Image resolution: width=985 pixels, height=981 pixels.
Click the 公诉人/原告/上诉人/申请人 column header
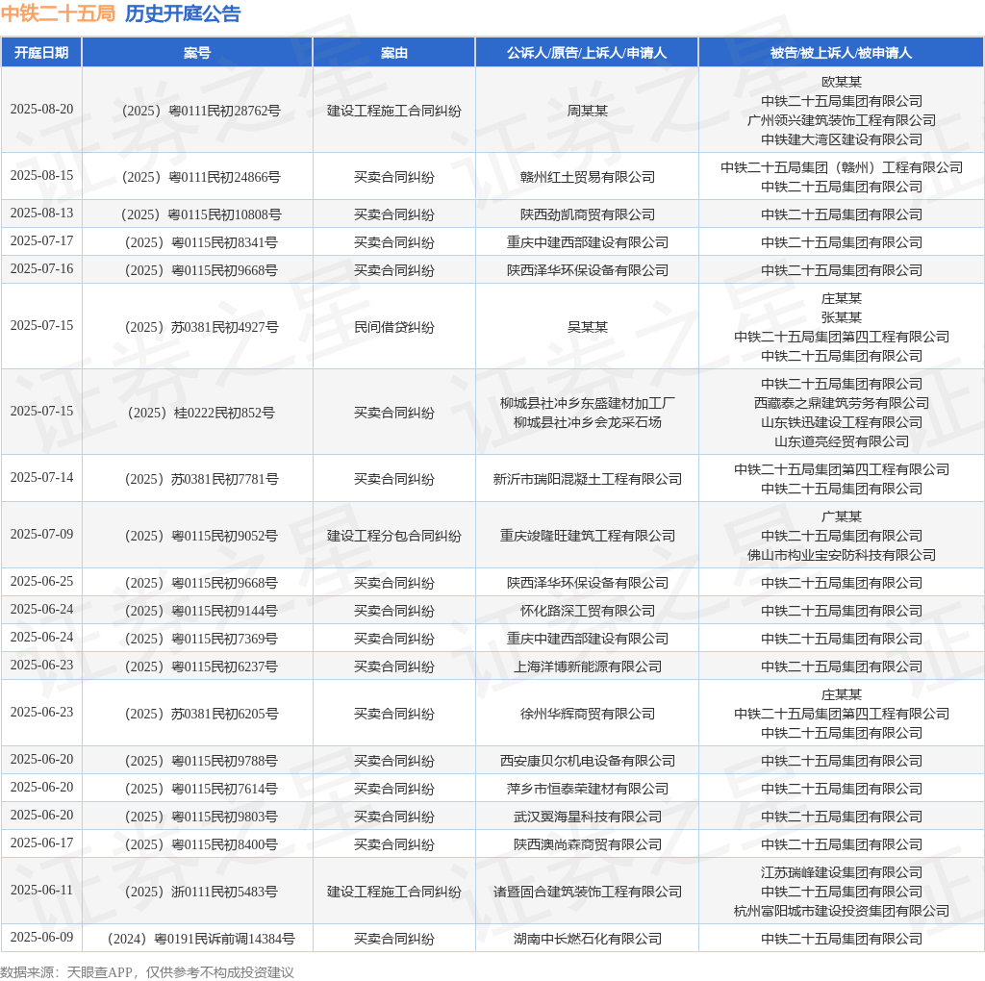click(587, 53)
